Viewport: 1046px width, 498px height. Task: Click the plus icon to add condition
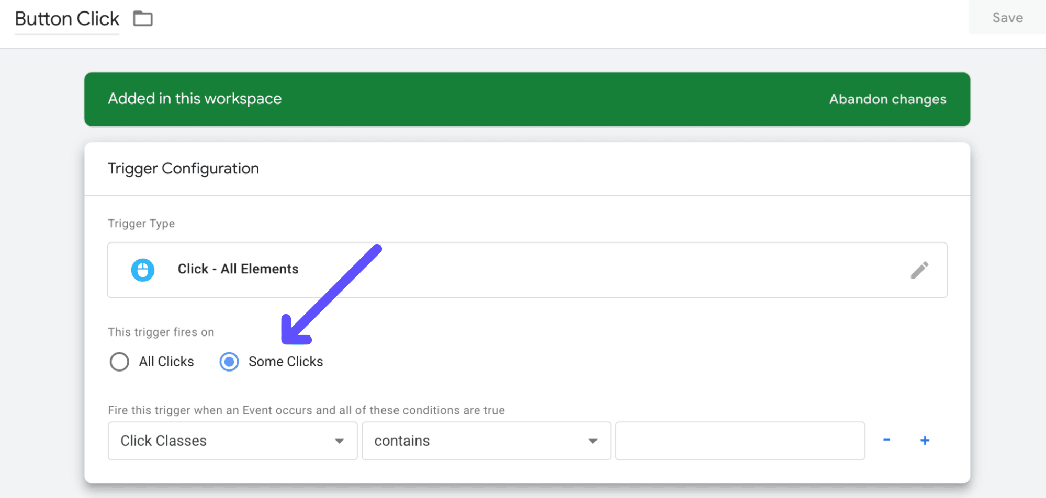coord(925,440)
